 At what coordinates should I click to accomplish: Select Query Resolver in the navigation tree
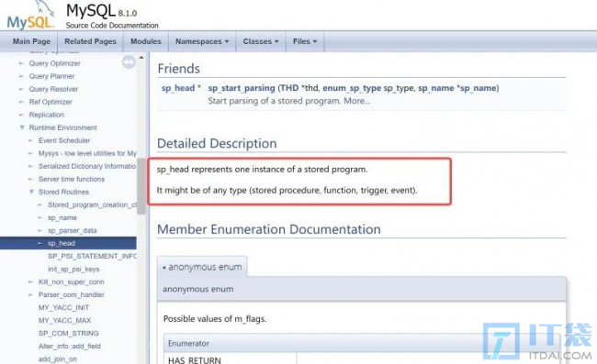[x=53, y=89]
